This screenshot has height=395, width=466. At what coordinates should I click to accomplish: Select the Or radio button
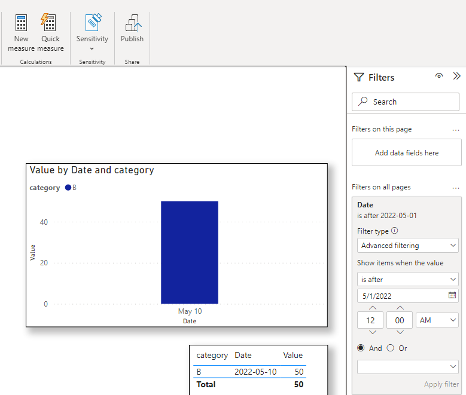pos(390,348)
